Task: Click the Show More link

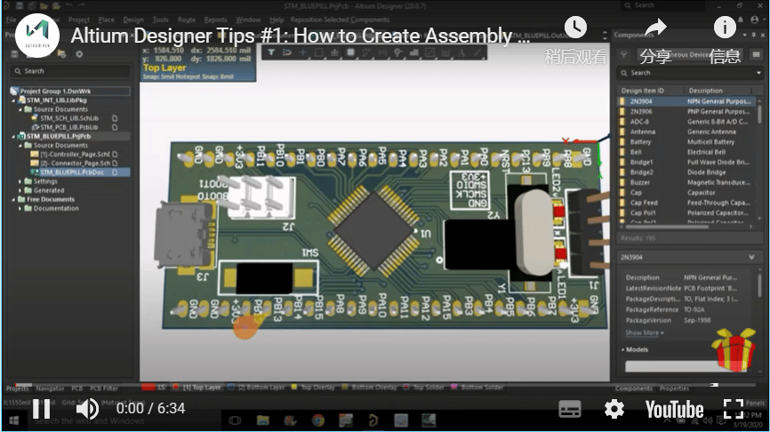Action: coord(642,332)
